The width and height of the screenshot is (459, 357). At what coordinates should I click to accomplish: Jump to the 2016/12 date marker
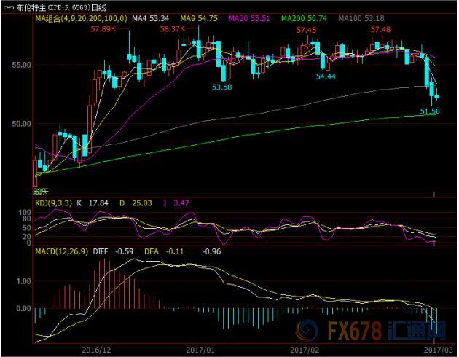point(96,350)
